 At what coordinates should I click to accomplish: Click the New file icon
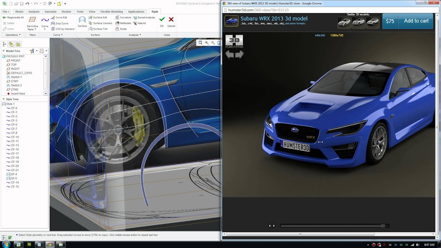[11, 4]
